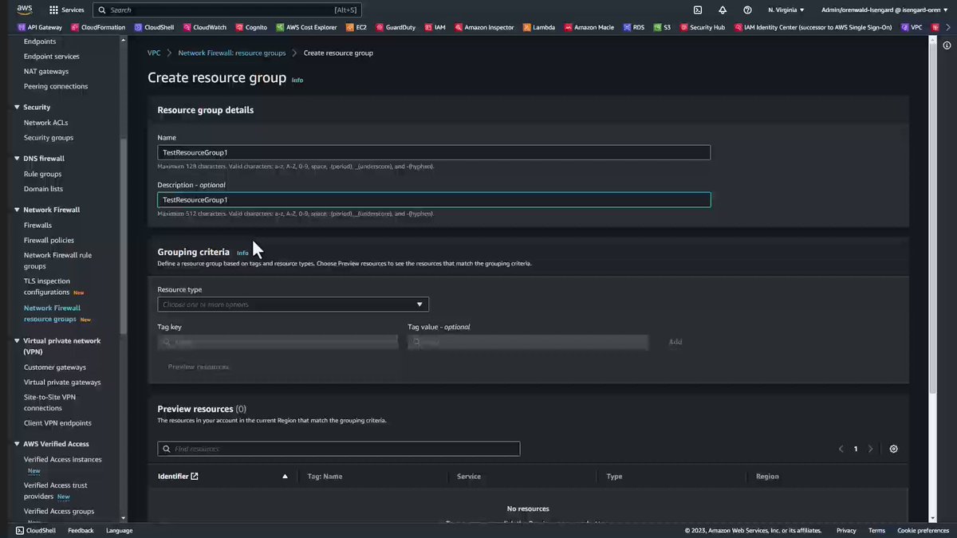Open table preferences gear icon
Viewport: 957px width, 538px height.
[x=893, y=449]
